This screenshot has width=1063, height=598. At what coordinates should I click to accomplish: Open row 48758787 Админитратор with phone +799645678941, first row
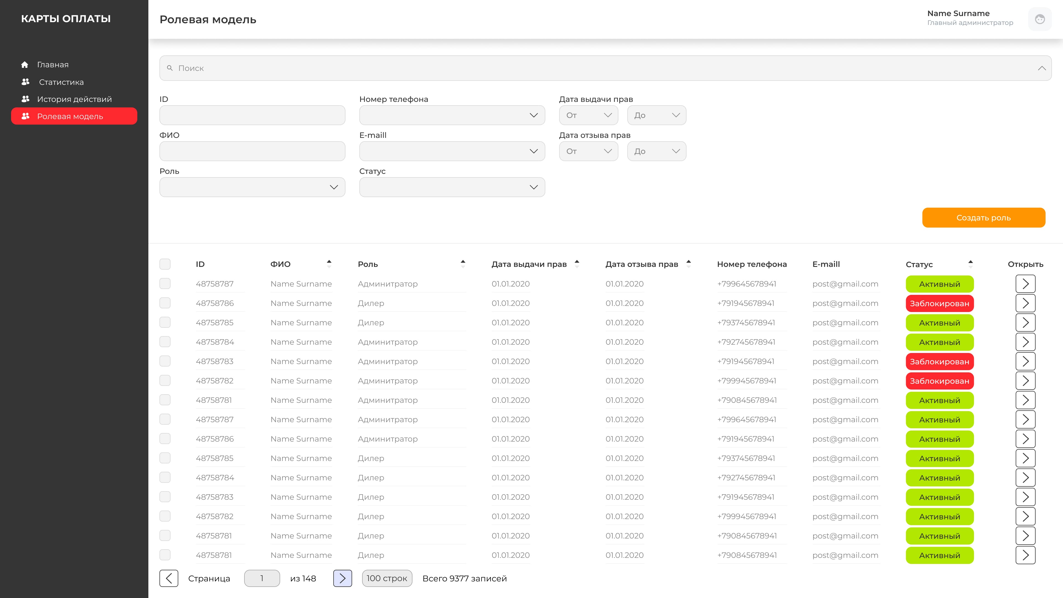tap(1025, 284)
